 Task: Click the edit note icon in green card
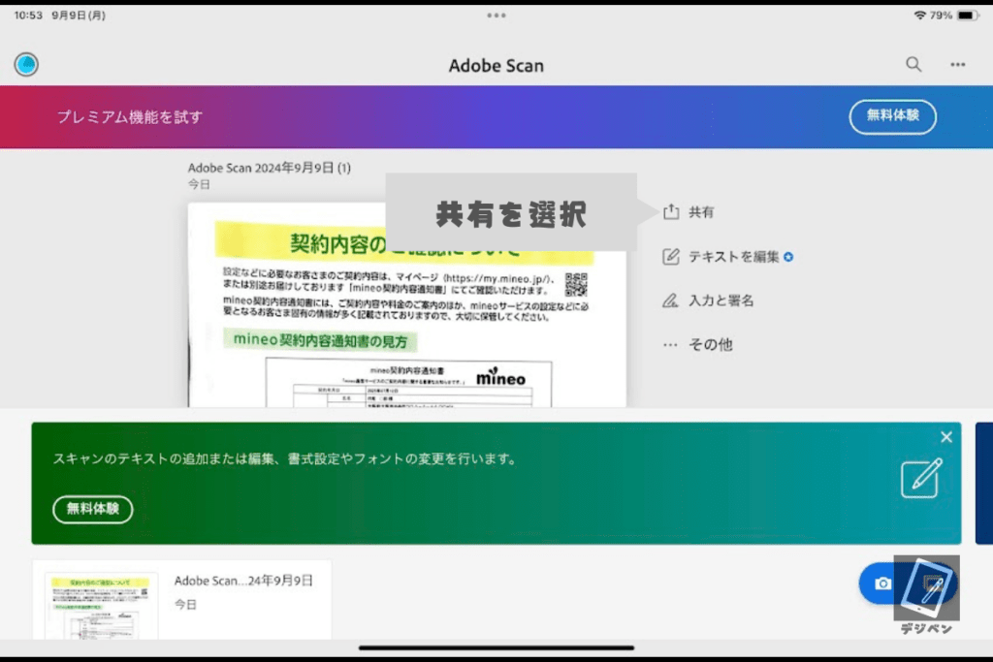(x=921, y=479)
